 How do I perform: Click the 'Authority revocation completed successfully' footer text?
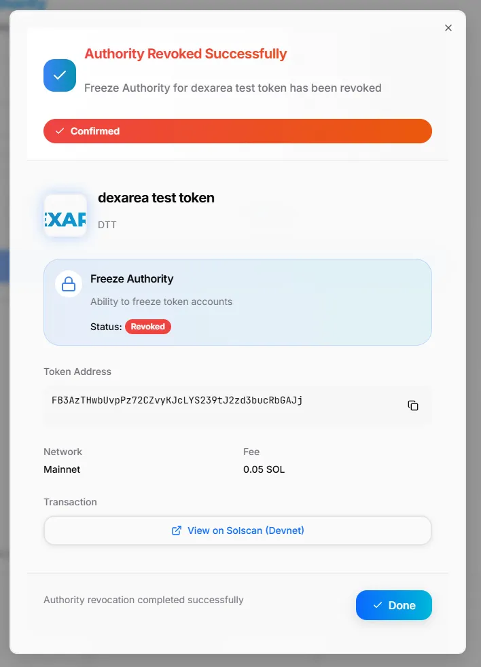pos(143,600)
